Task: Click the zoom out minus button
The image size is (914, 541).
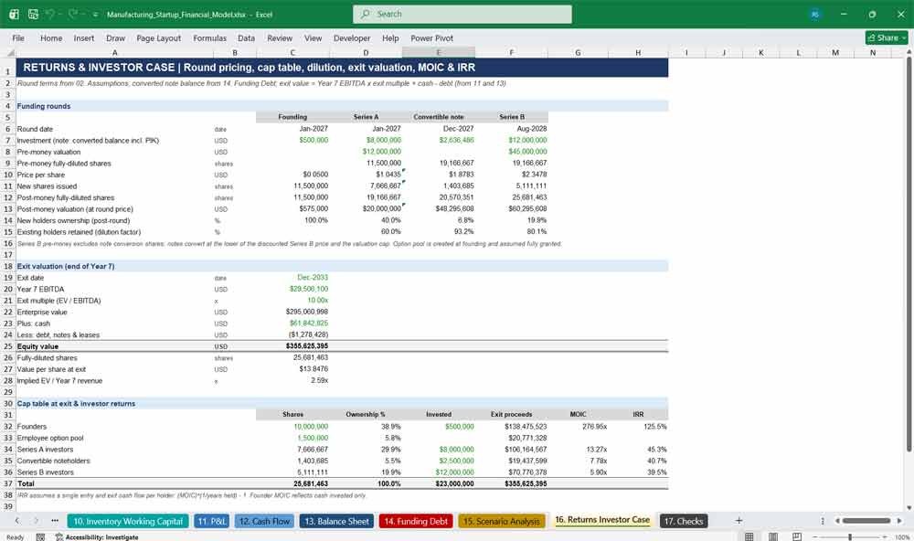Action: pos(815,537)
